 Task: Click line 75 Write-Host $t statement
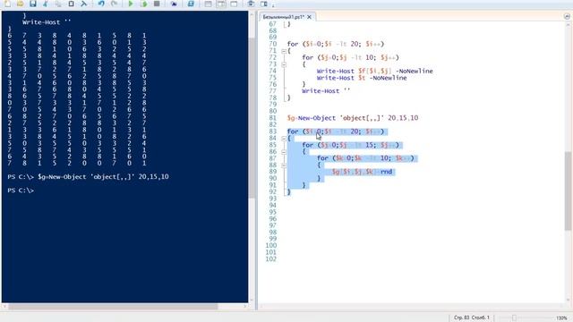tap(362, 78)
